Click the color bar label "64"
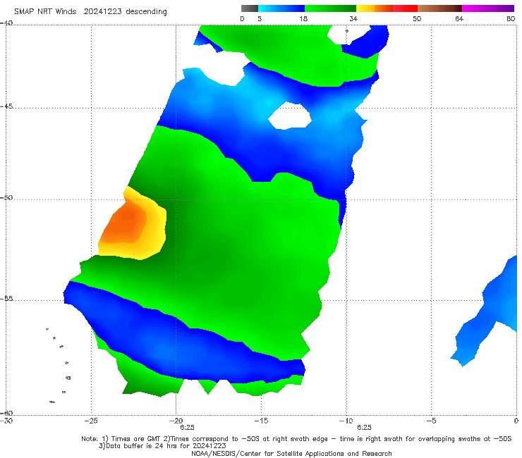The height and width of the screenshot is (458, 522). 459,18
